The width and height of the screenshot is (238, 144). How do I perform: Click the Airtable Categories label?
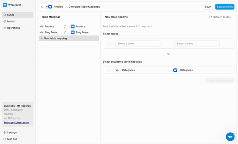[129, 70]
